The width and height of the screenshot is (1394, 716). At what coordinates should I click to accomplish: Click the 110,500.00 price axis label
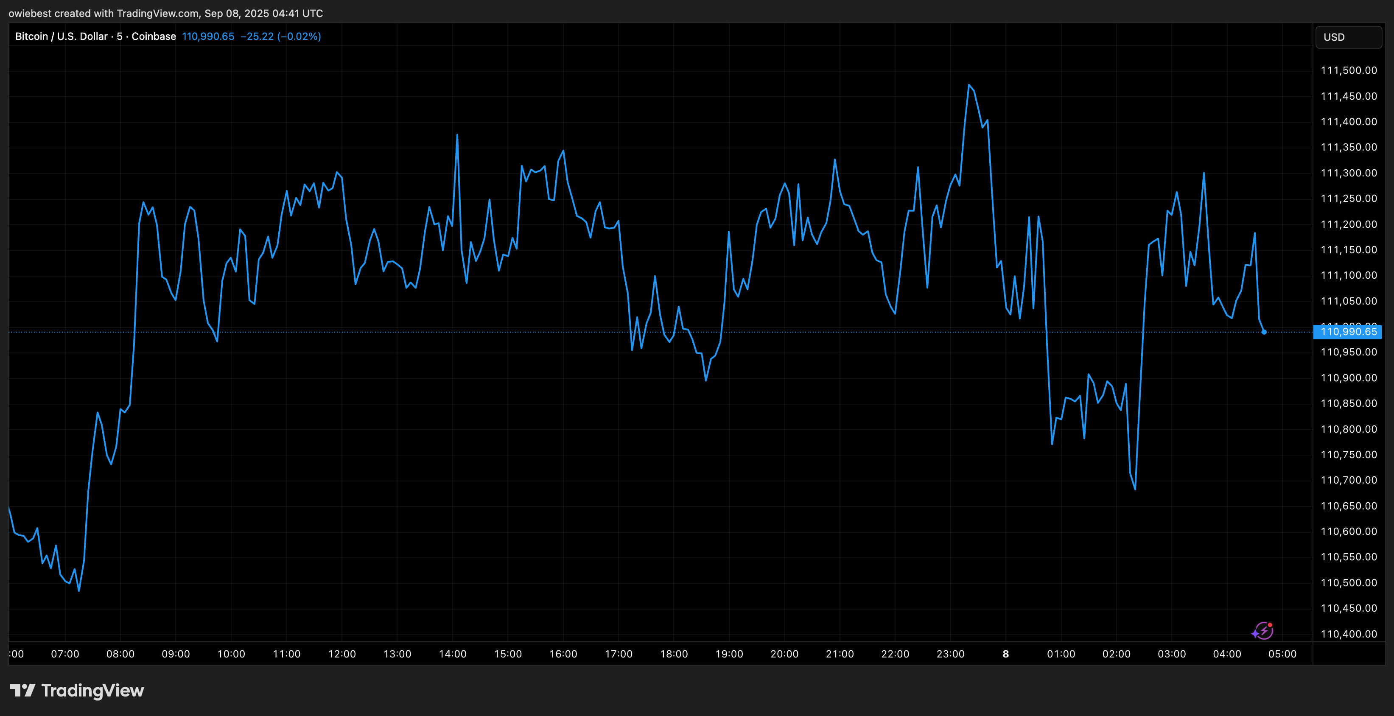coord(1349,583)
